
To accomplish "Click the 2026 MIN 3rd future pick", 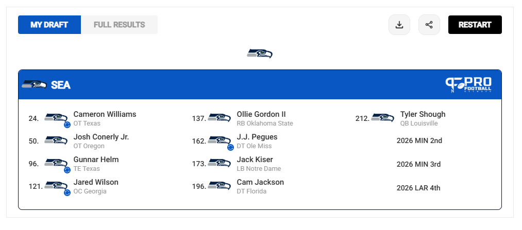I will coord(418,164).
